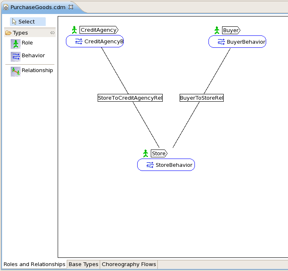
Task: Select the Relationship tool in palette
Action: 32,71
